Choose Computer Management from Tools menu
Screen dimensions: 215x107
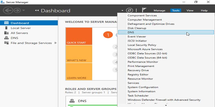pos(166,20)
